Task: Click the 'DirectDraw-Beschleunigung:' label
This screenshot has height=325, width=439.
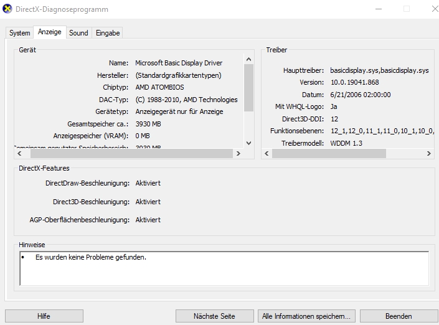Action: click(87, 183)
